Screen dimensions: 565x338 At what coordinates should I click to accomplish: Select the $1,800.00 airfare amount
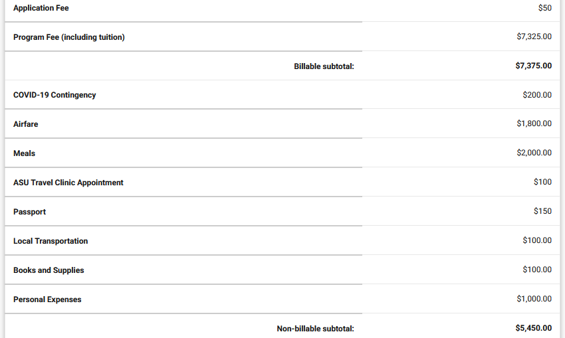pos(534,124)
